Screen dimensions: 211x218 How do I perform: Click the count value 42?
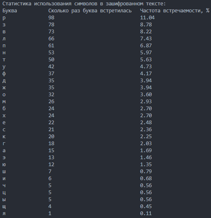tap(51, 67)
